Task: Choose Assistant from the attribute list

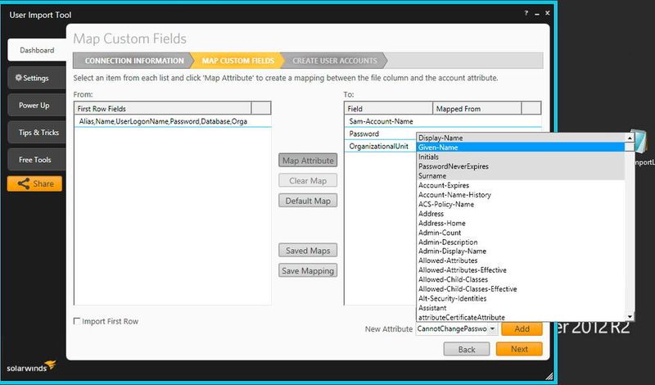Action: tap(521, 308)
